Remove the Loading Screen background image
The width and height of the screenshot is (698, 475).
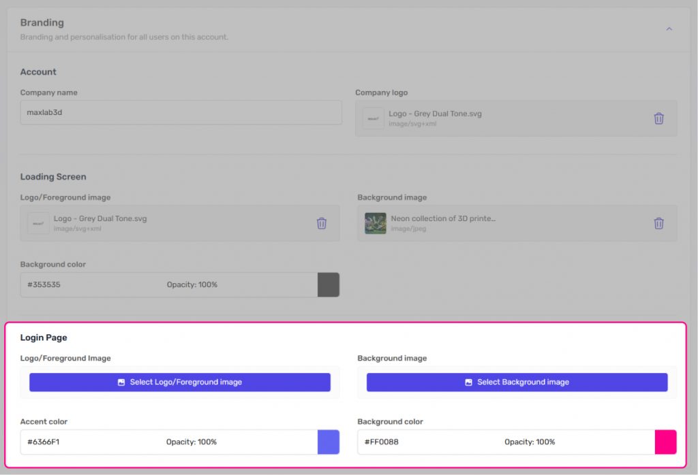pyautogui.click(x=658, y=223)
